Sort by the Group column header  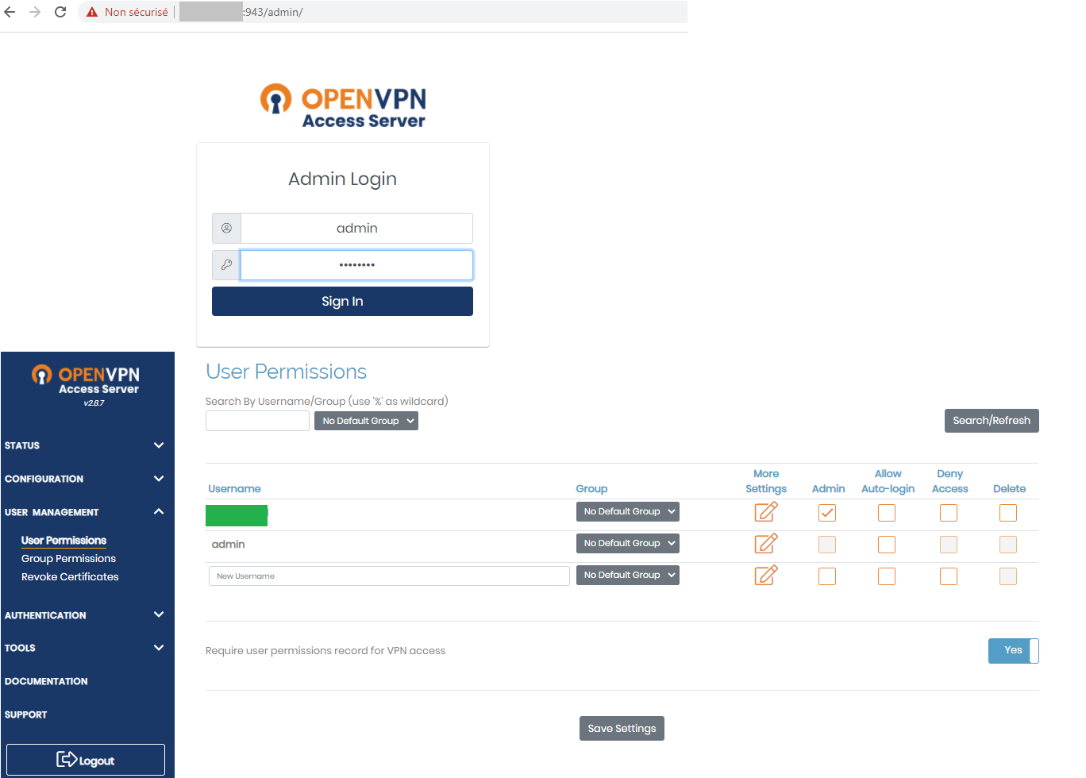591,489
